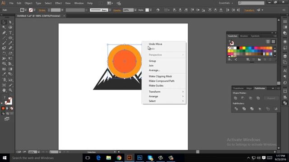Select the Zoom tool

pos(10,90)
